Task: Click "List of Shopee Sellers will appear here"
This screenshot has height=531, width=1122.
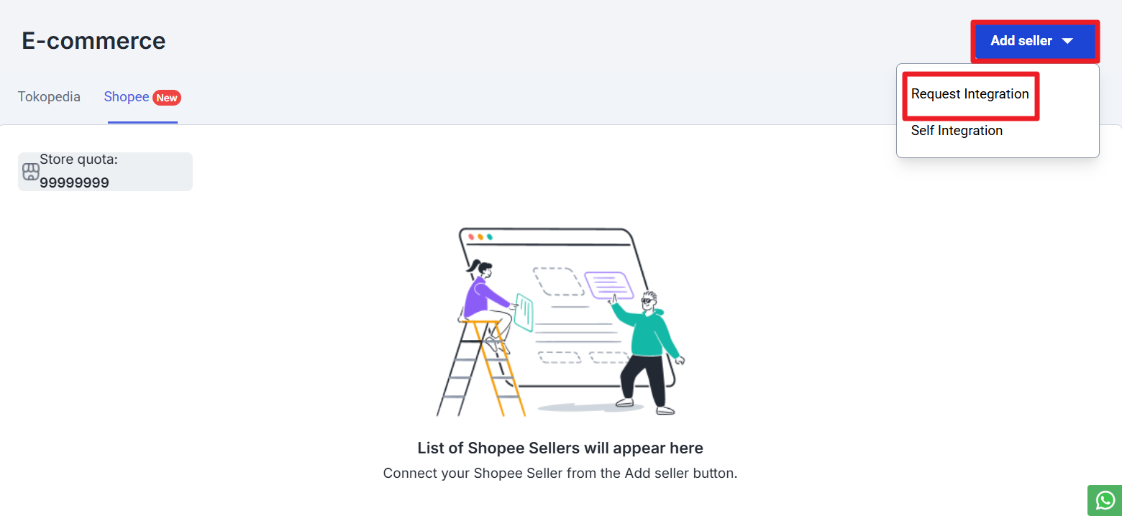Action: pyautogui.click(x=560, y=448)
